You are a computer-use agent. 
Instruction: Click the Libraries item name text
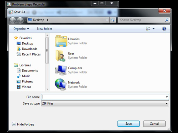tap(74, 39)
